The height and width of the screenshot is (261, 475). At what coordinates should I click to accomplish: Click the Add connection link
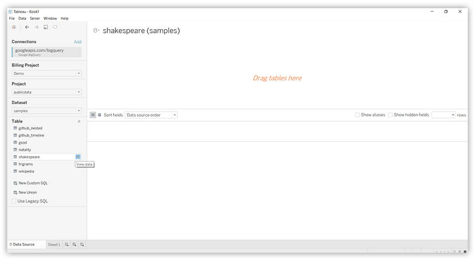click(78, 42)
